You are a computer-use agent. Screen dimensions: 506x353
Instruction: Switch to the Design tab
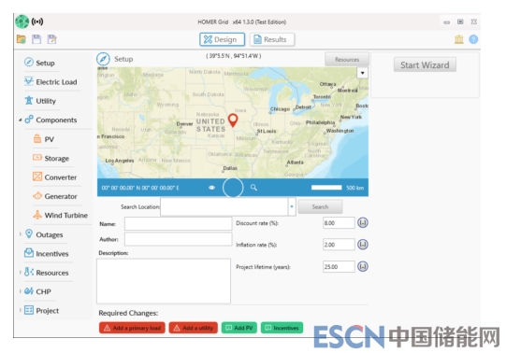(x=222, y=39)
